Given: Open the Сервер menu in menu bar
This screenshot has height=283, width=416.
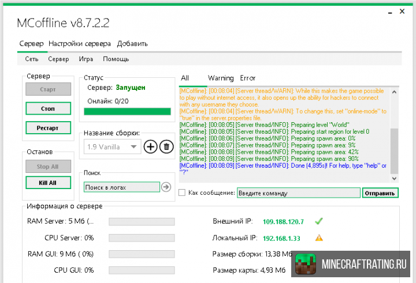Looking at the screenshot, I should click(58, 59).
